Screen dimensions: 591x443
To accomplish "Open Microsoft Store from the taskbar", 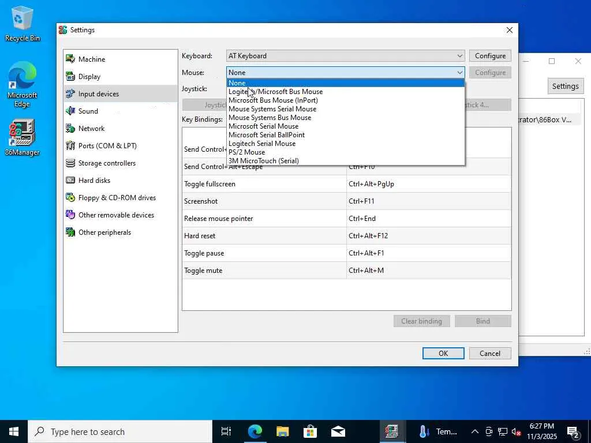I will pyautogui.click(x=310, y=431).
